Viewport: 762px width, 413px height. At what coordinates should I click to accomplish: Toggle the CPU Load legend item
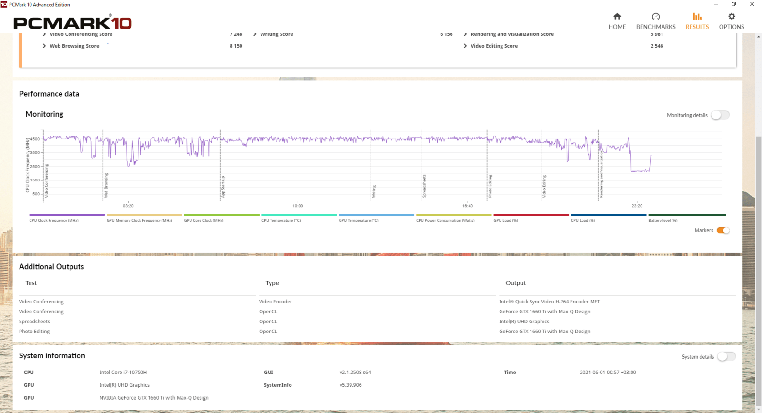609,218
